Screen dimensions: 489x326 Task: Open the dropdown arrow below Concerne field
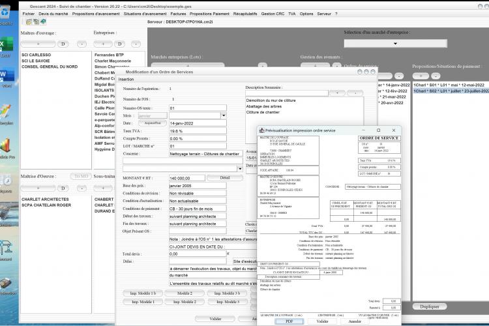pos(239,169)
